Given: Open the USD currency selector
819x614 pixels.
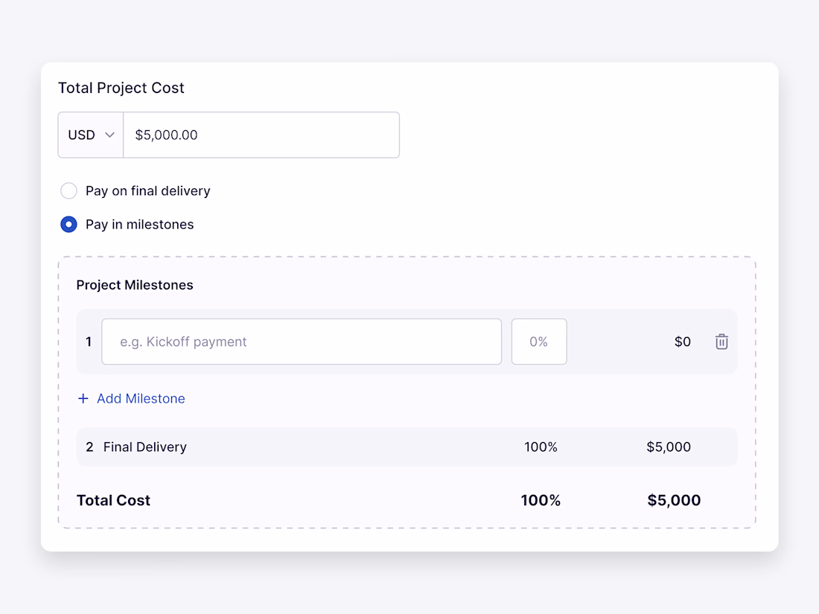Looking at the screenshot, I should coord(91,135).
